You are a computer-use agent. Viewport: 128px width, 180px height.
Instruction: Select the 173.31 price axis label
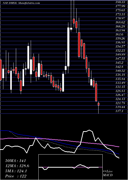(121, 14)
